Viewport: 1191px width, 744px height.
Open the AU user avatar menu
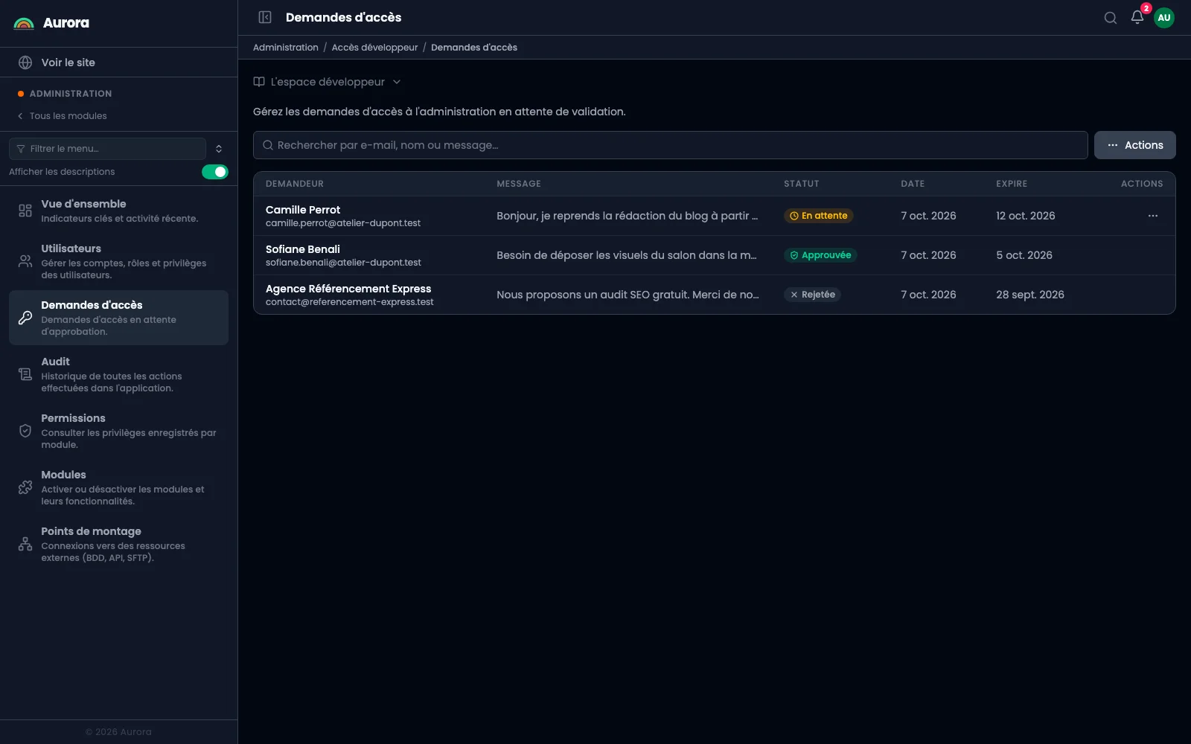1163,18
